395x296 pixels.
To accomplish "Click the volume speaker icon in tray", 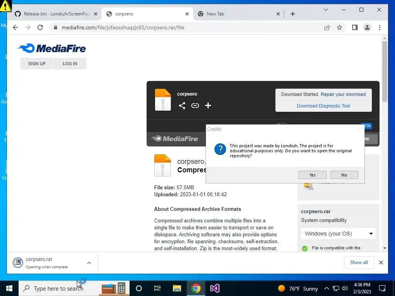I will click(x=345, y=288).
